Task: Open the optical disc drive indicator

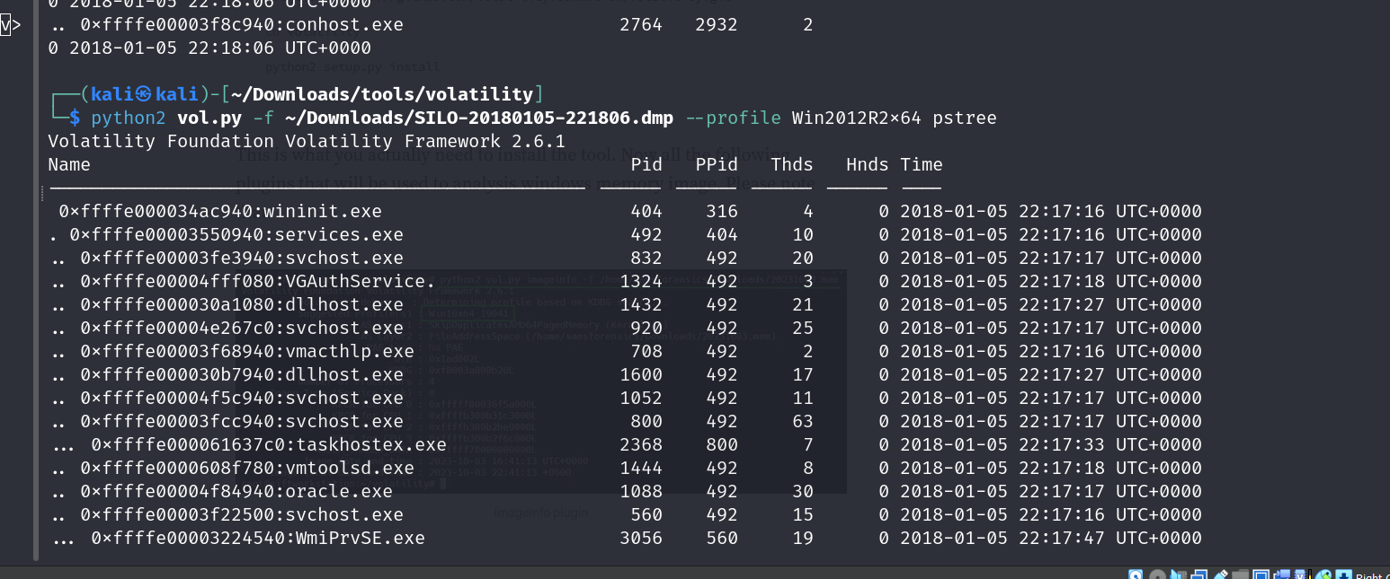Action: [1157, 575]
